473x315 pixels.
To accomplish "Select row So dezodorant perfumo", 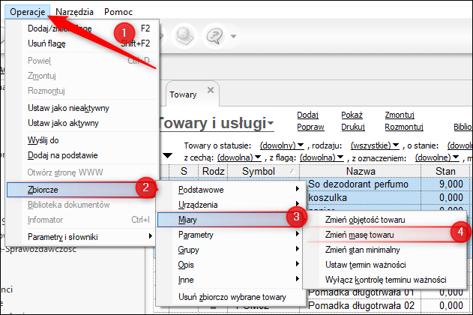I will 358,184.
